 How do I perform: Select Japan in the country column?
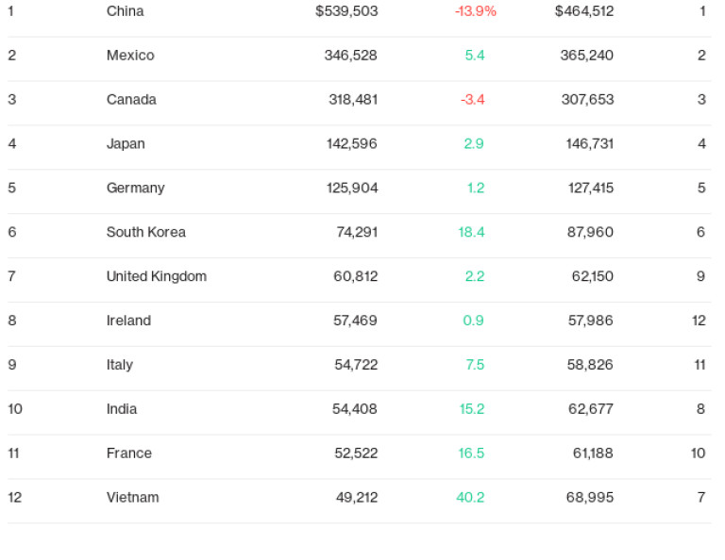pyautogui.click(x=126, y=144)
